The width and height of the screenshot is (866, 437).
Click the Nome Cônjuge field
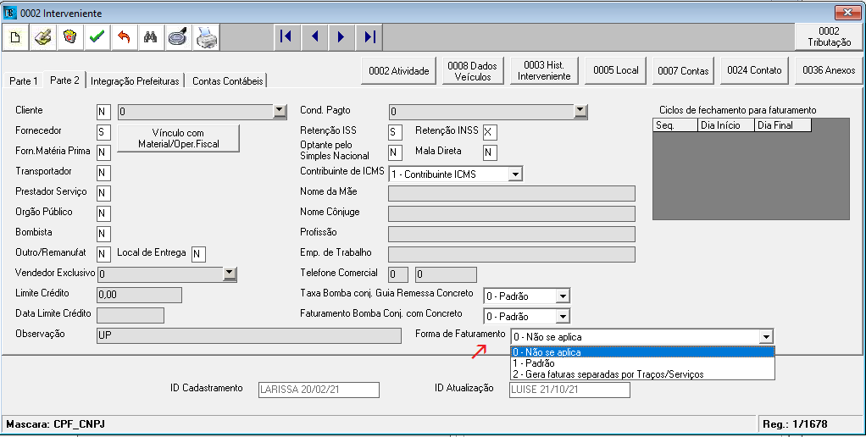coord(512,213)
